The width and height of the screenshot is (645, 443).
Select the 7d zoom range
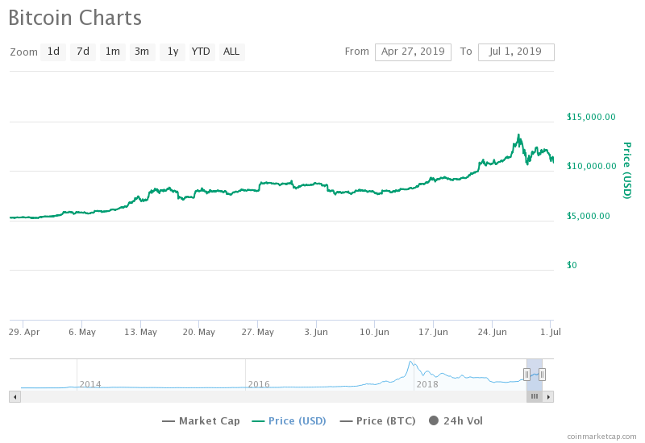pyautogui.click(x=83, y=52)
